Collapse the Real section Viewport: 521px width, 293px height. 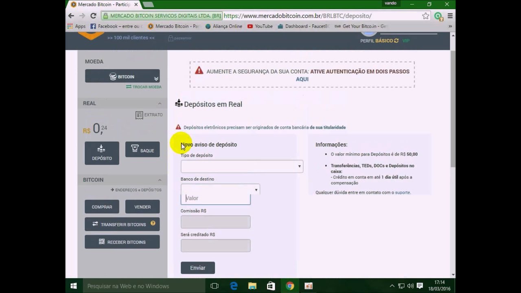click(160, 103)
